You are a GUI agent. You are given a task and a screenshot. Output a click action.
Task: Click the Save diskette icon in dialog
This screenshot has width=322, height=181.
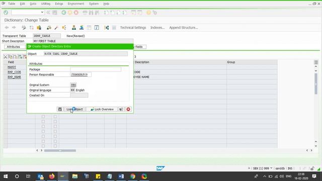[60, 109]
